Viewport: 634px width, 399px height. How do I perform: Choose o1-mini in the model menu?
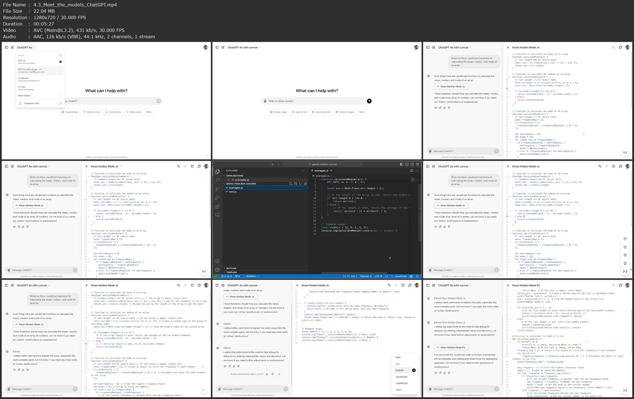click(x=39, y=88)
